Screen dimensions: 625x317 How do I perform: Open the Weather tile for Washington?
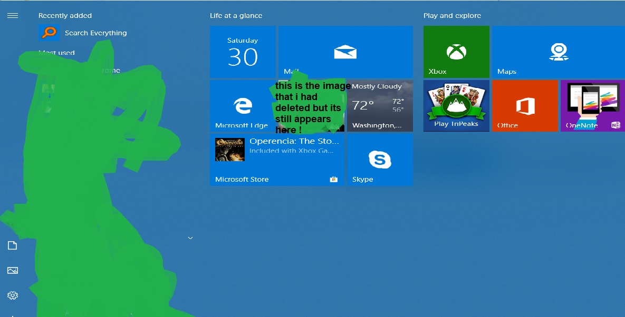[x=380, y=105]
